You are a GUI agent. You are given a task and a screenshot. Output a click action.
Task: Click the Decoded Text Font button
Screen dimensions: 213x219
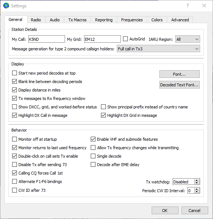pos(180,85)
